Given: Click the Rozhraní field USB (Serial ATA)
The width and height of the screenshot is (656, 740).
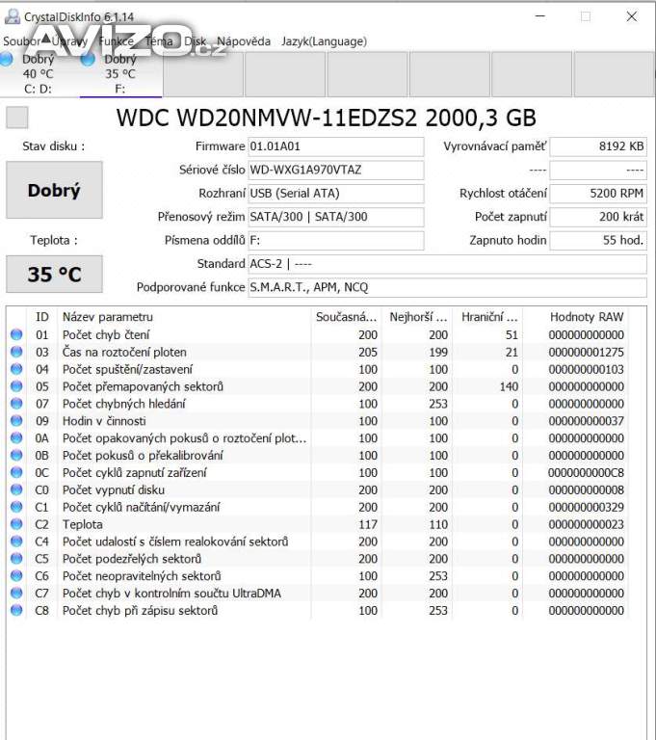Looking at the screenshot, I should point(336,194).
